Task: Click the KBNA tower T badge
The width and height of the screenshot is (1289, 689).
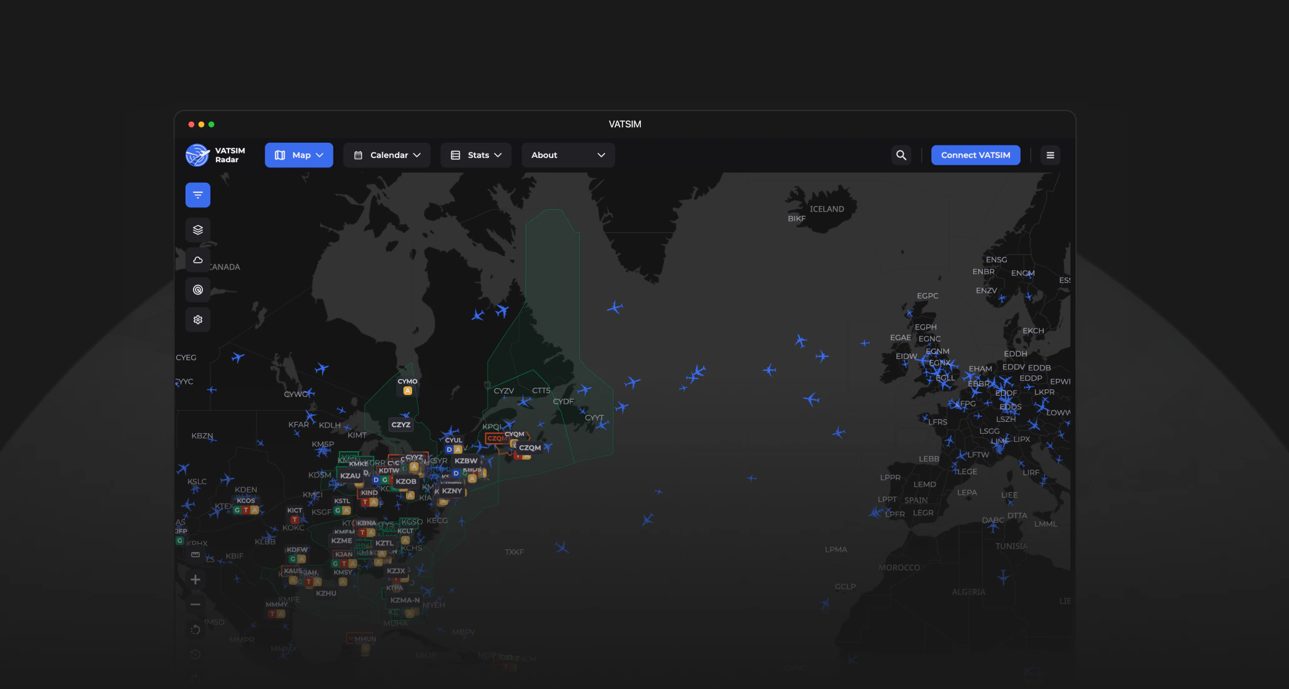Action: pos(362,532)
